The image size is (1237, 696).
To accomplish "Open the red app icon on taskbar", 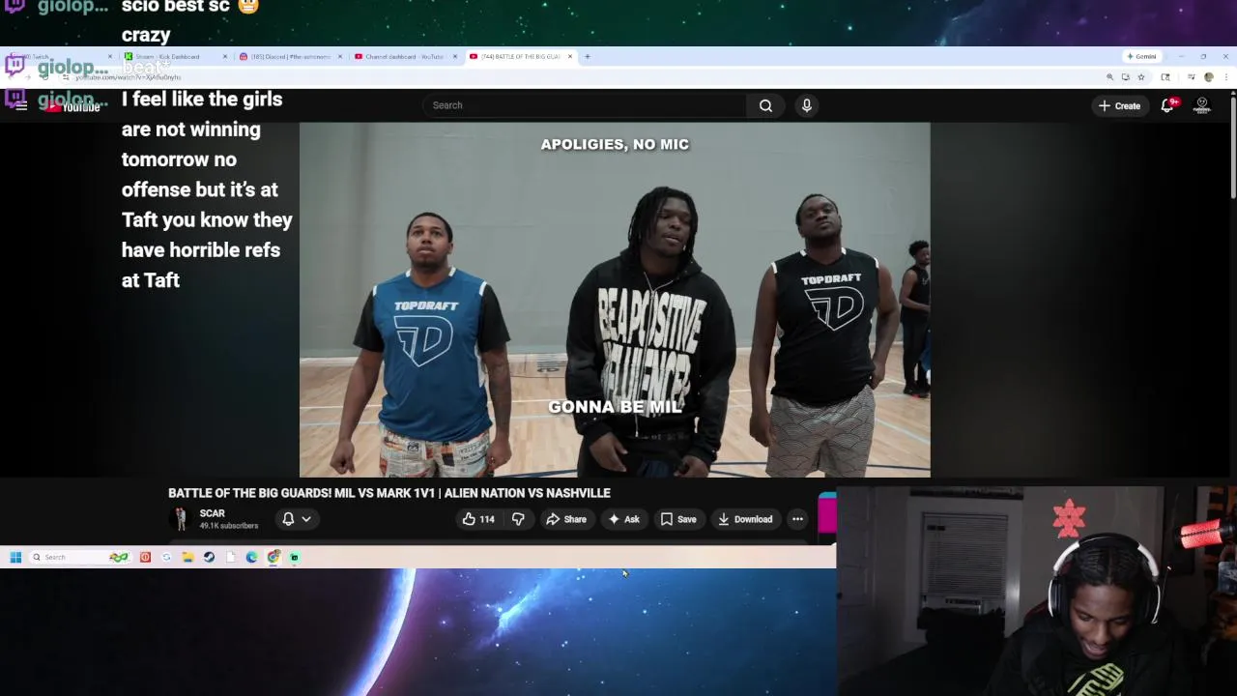I will click(x=145, y=557).
